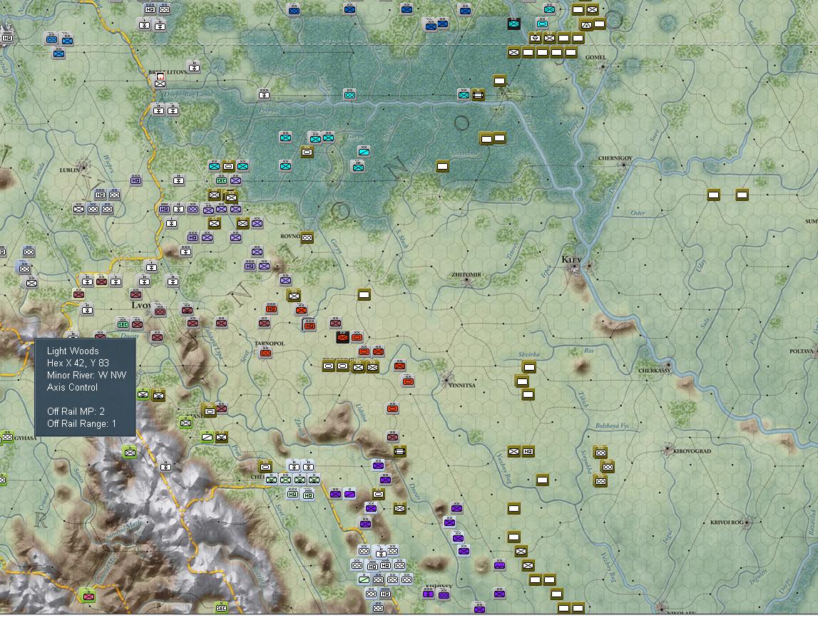Screen dimensions: 818x635
Task: Select the fortress unit at Brest Litovsk
Action: pyautogui.click(x=160, y=80)
